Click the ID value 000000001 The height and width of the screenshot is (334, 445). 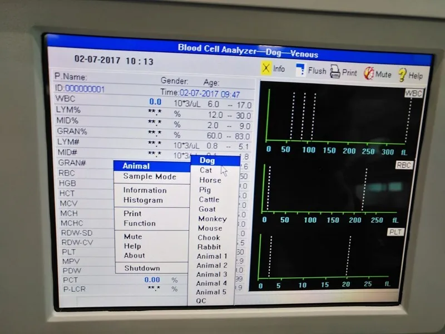coord(85,89)
